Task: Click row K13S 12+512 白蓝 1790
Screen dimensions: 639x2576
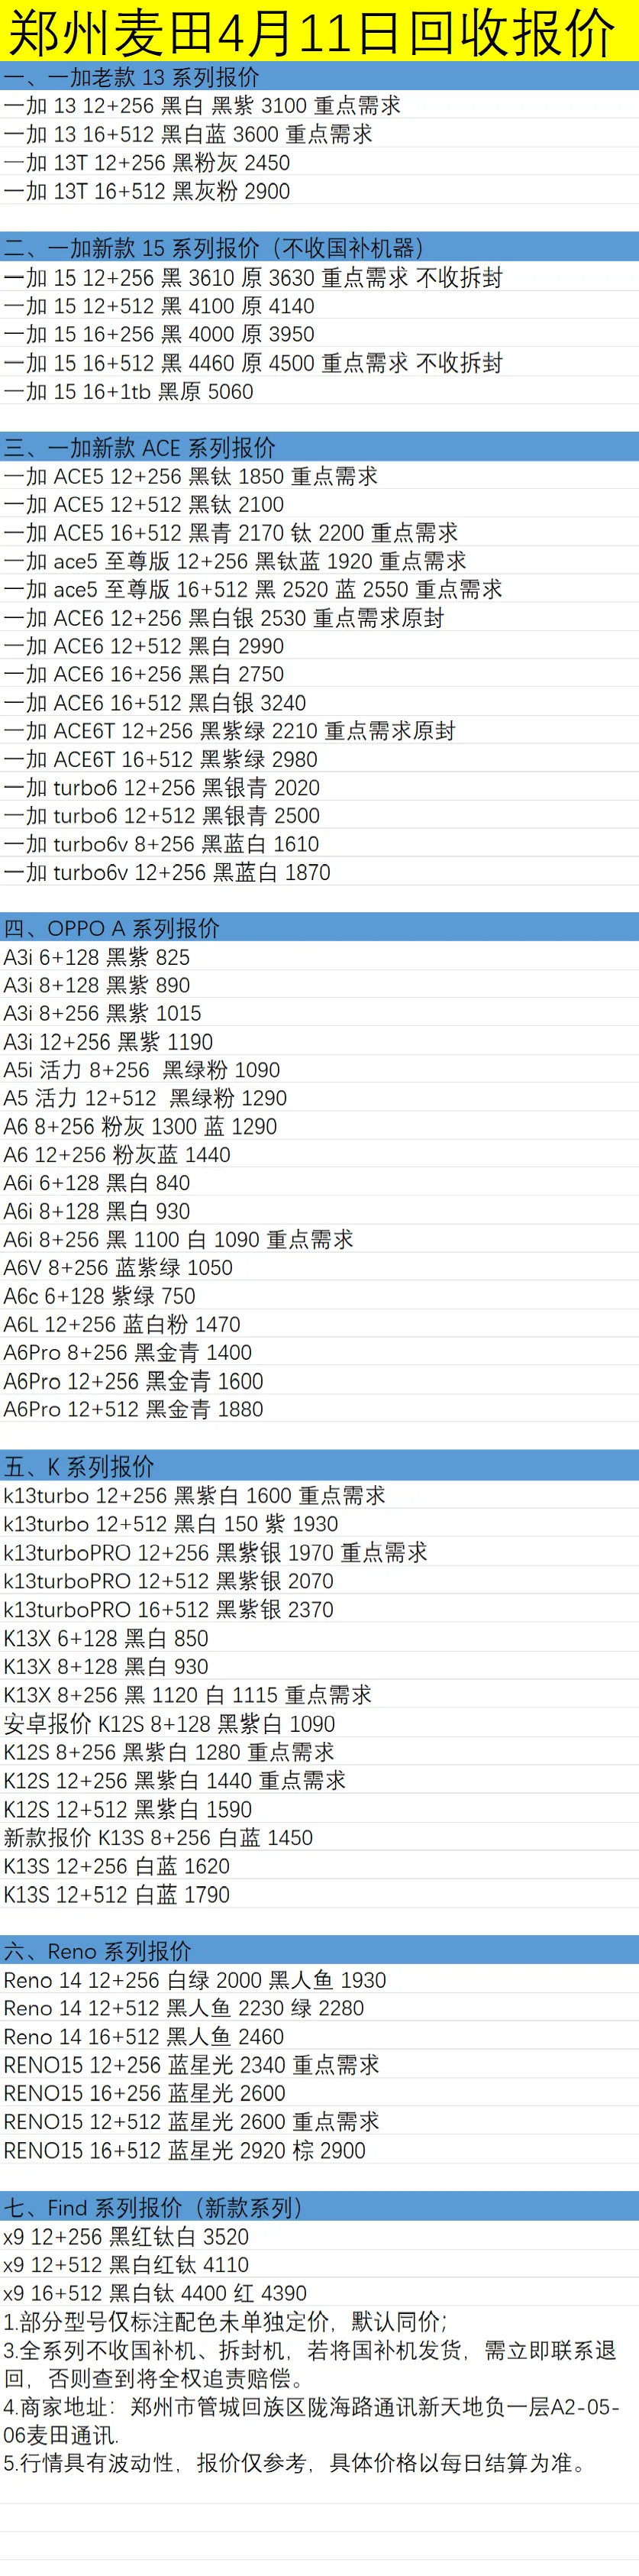Action: point(319,1895)
